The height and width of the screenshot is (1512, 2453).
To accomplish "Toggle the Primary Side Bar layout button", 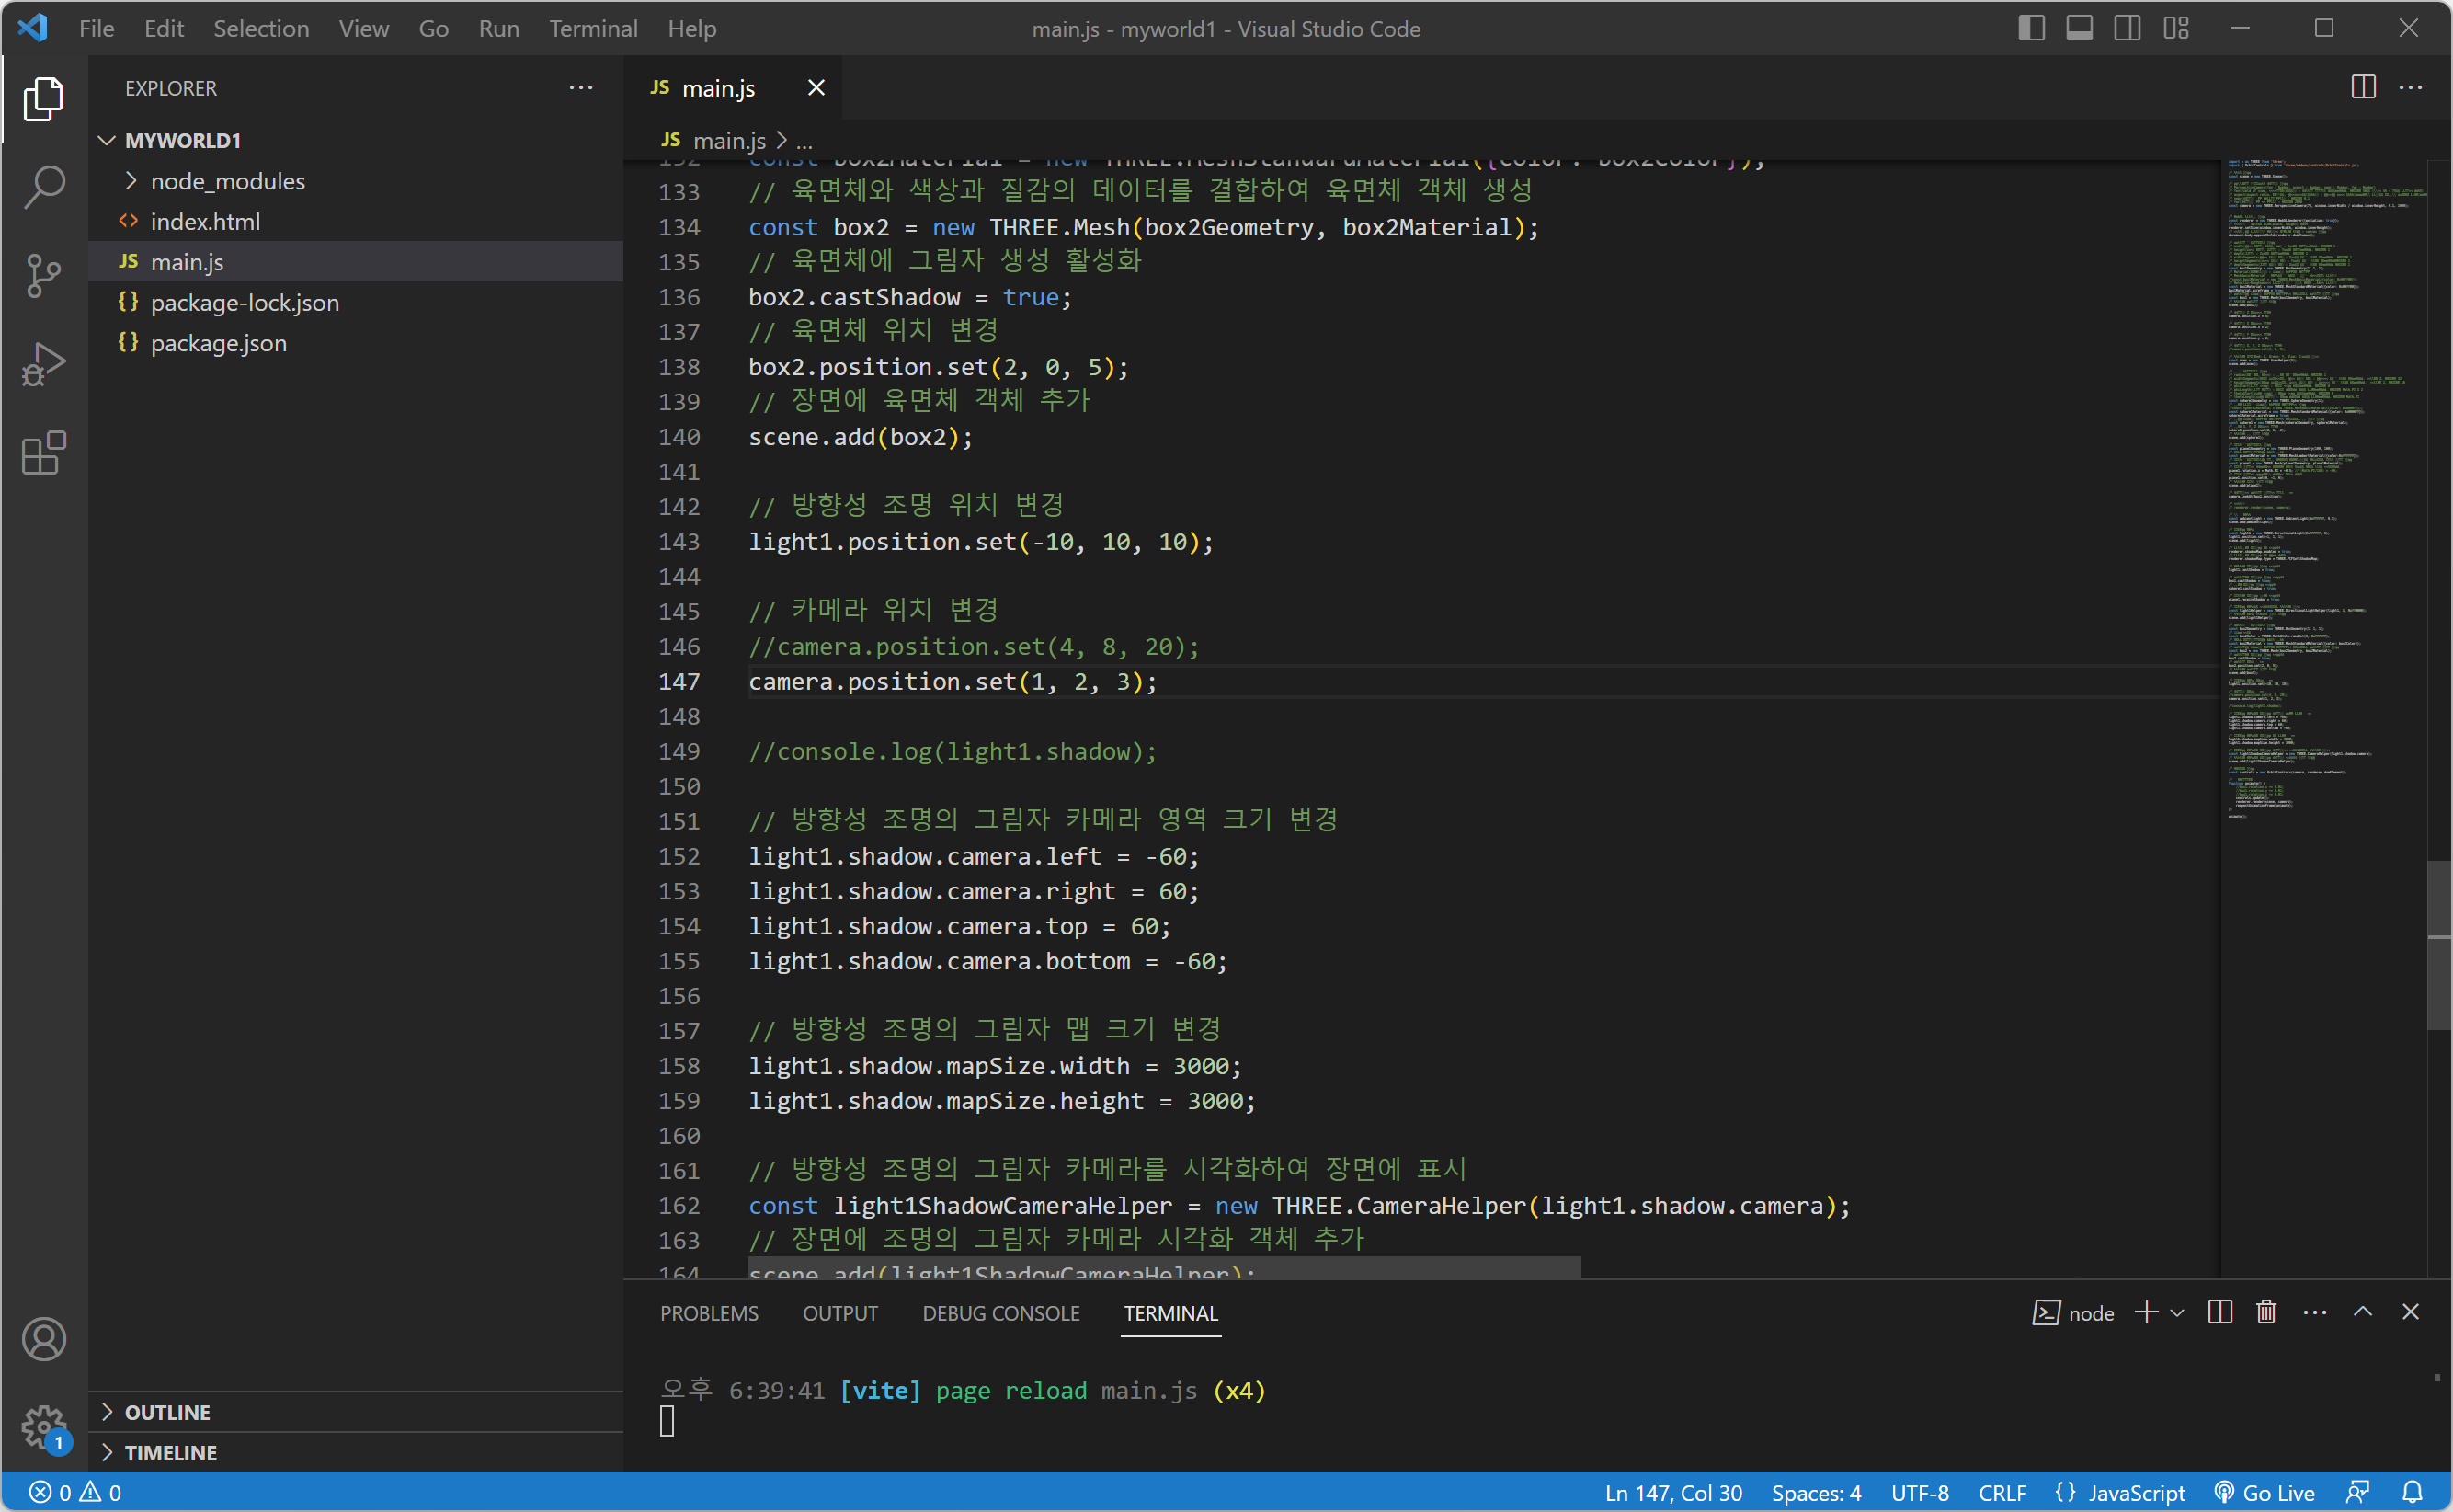I will [x=2030, y=28].
